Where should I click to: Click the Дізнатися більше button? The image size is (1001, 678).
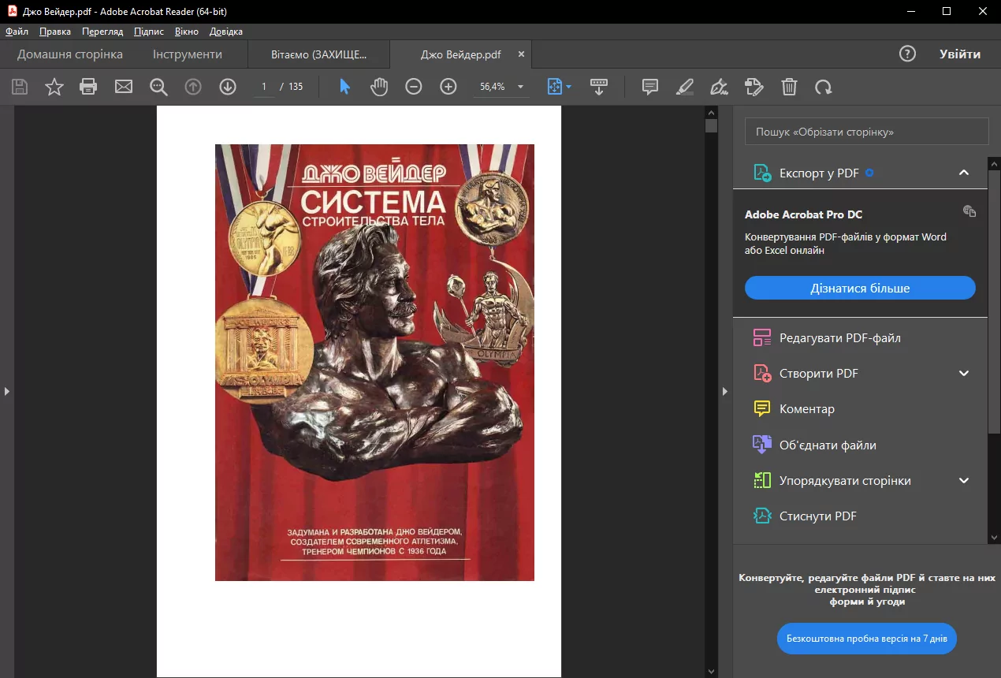(859, 288)
